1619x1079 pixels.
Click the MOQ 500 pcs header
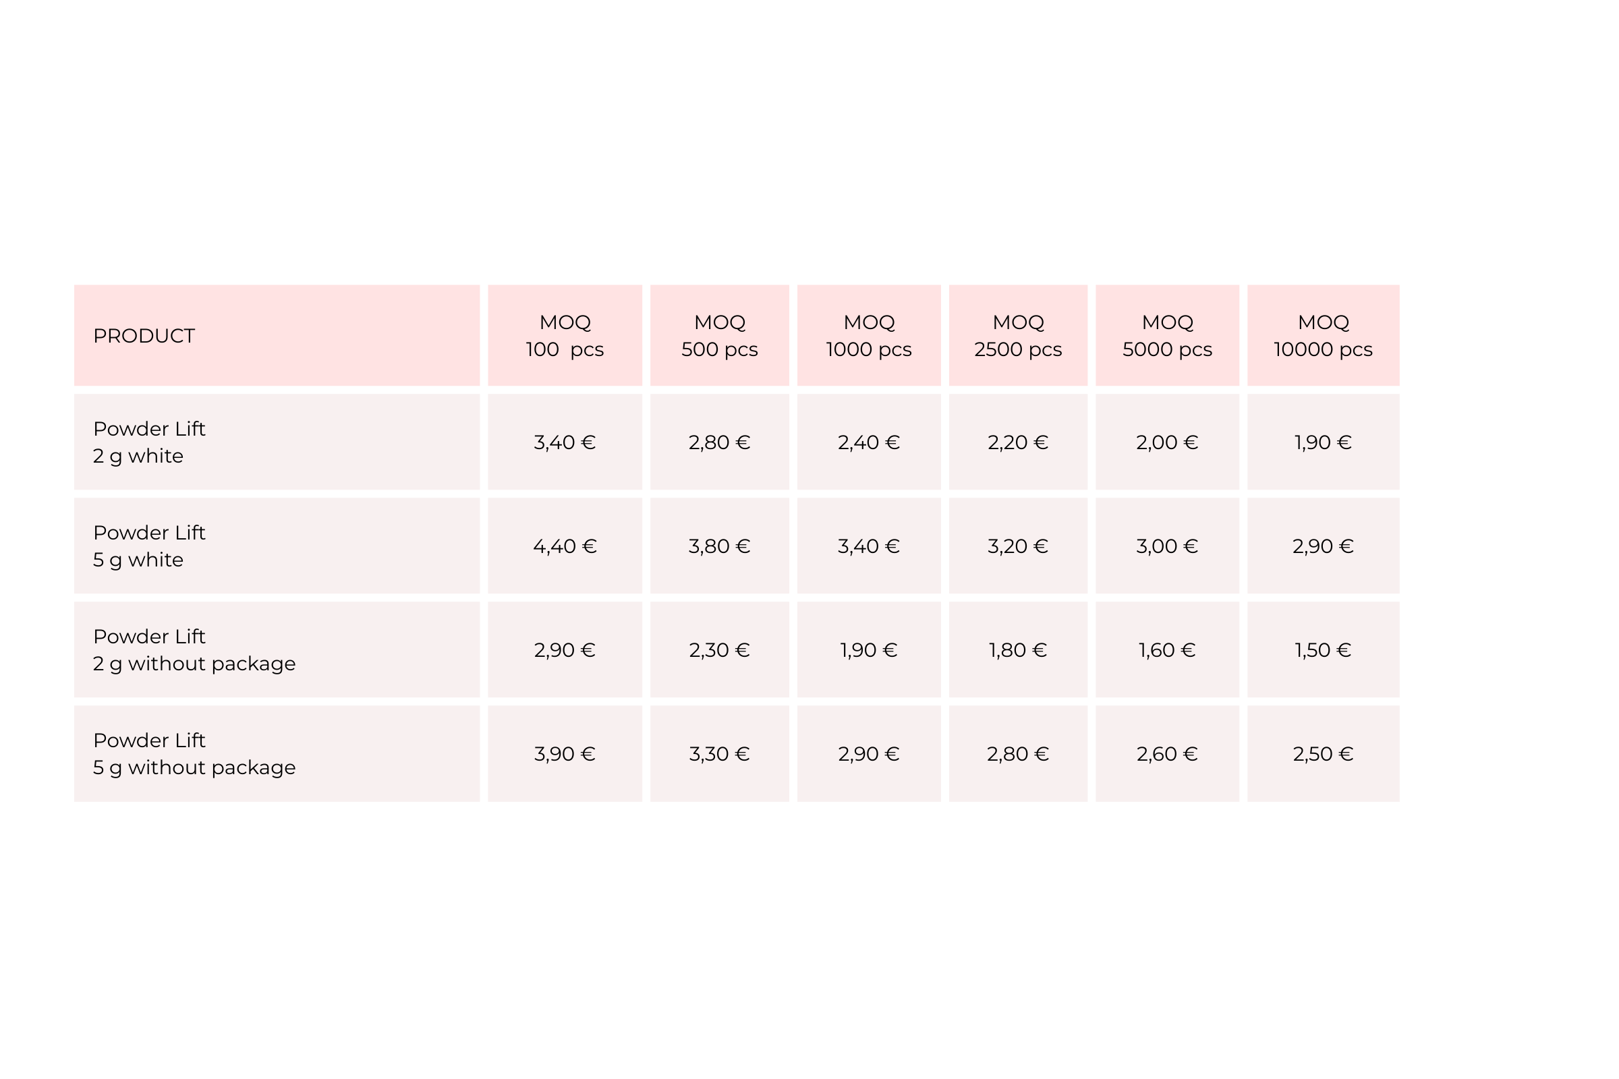pyautogui.click(x=719, y=336)
